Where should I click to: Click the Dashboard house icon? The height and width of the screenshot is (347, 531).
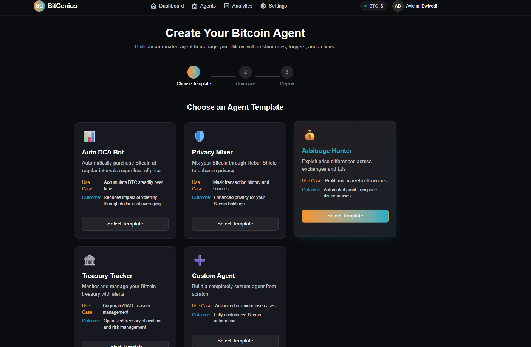click(153, 6)
